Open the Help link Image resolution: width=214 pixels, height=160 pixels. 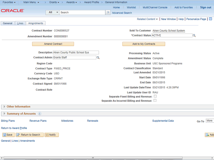coord(181,19)
